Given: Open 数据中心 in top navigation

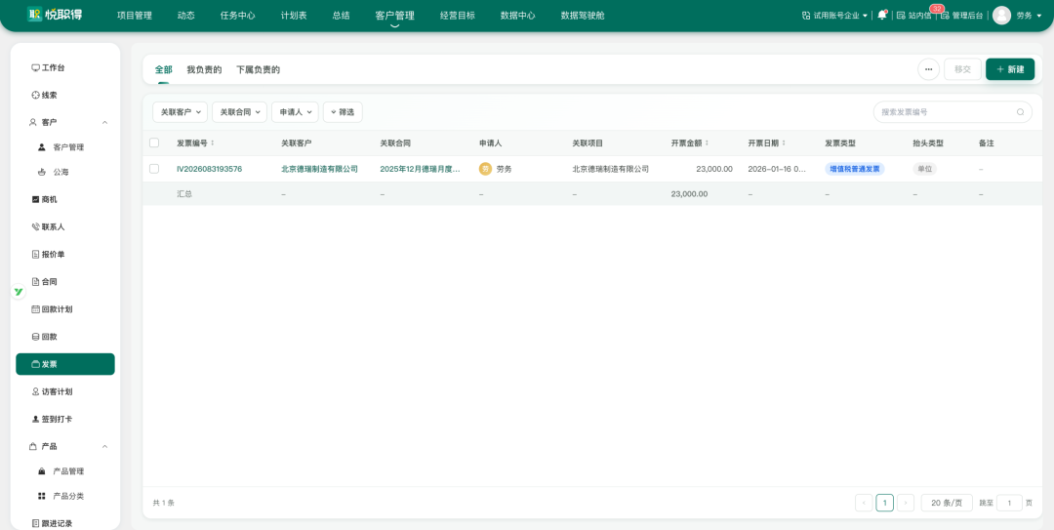Looking at the screenshot, I should pyautogui.click(x=517, y=16).
